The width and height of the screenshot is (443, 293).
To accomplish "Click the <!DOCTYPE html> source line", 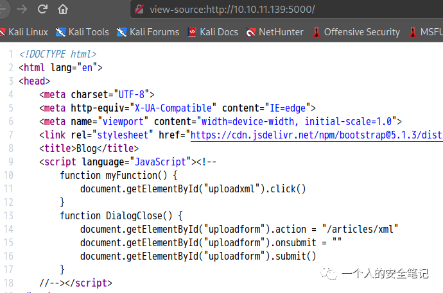I will (58, 54).
